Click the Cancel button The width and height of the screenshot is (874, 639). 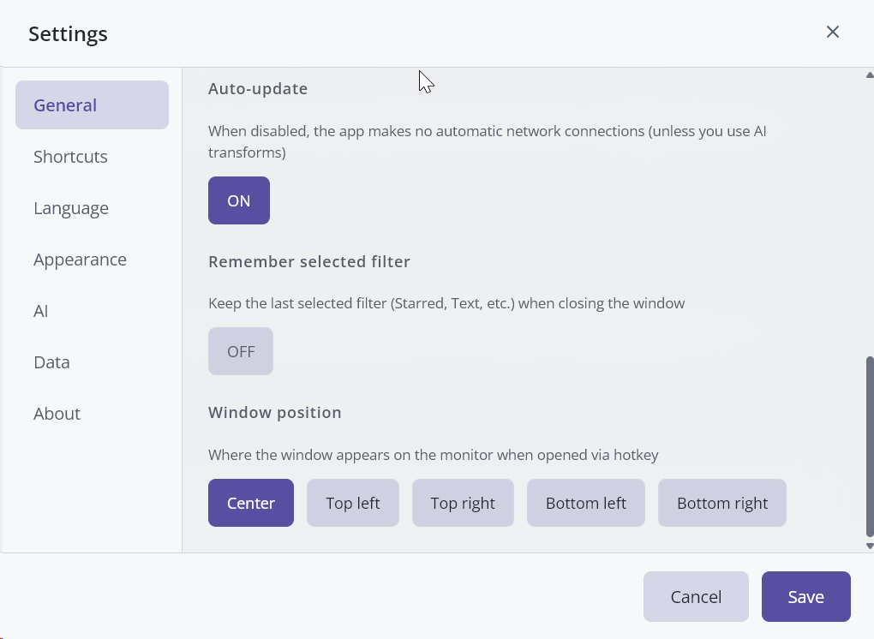coord(696,596)
